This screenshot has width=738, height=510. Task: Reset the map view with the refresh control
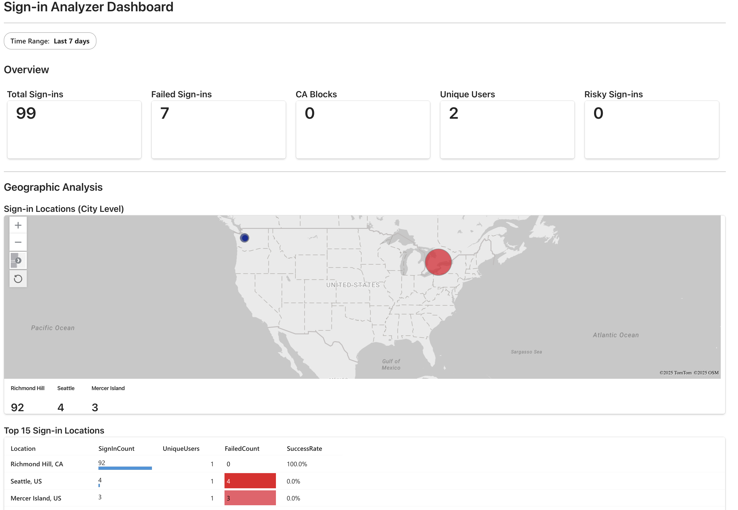coord(18,279)
